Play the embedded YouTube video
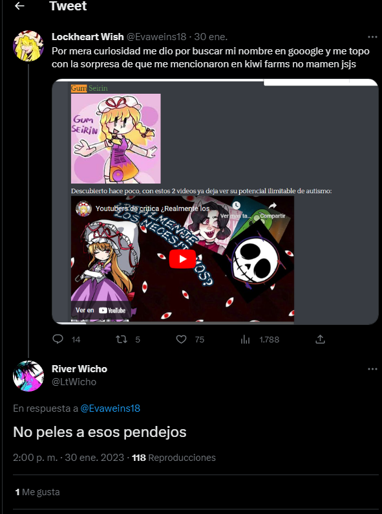The image size is (382, 514). pyautogui.click(x=182, y=259)
